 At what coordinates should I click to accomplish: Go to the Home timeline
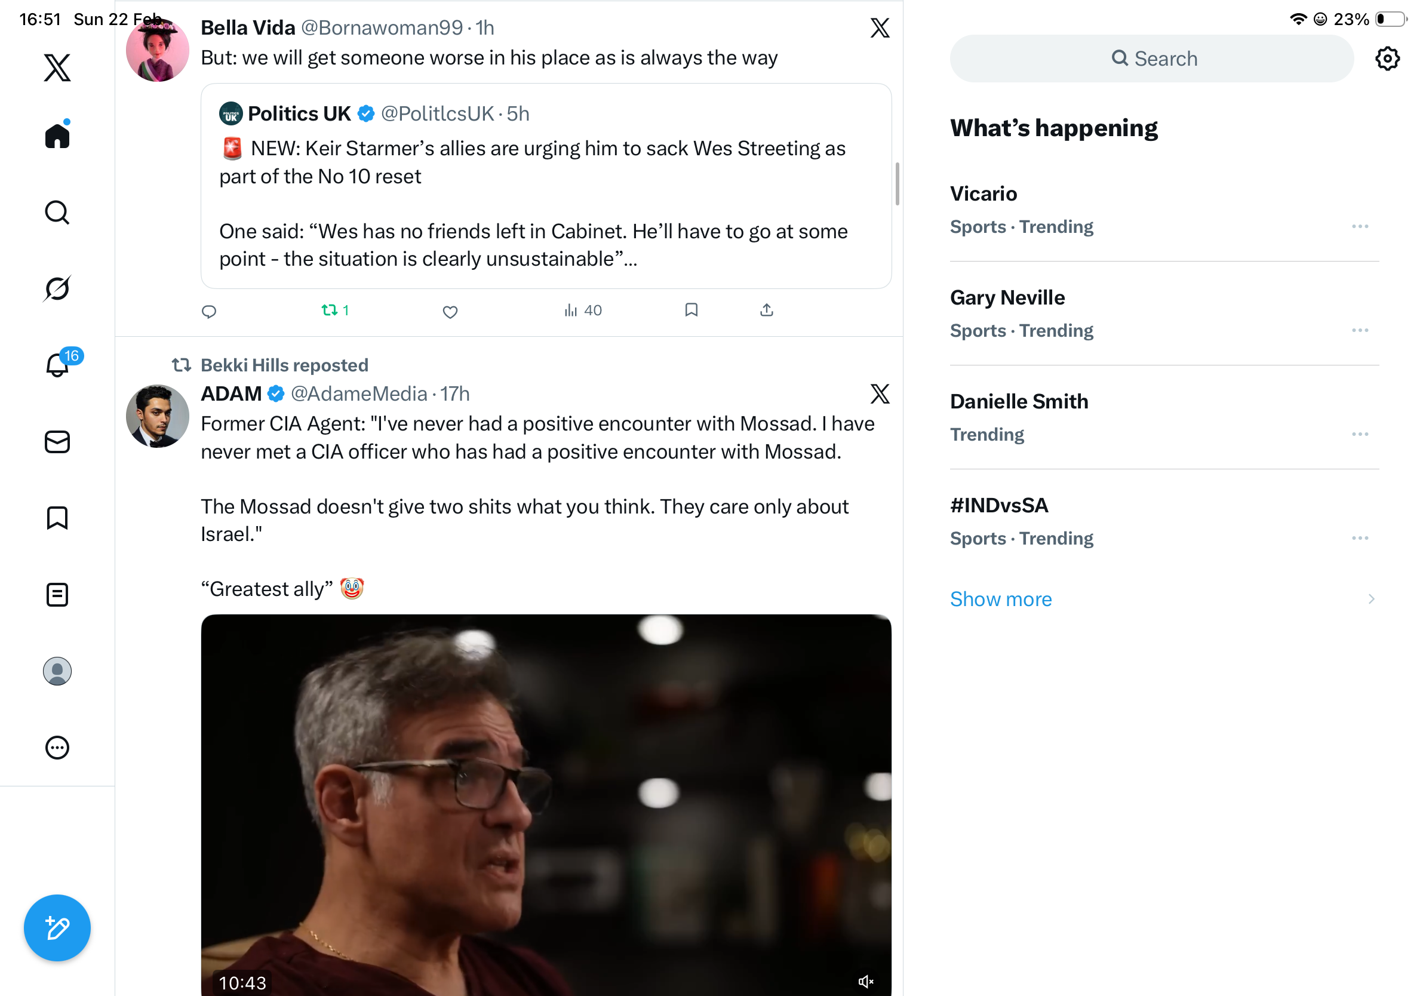click(57, 136)
